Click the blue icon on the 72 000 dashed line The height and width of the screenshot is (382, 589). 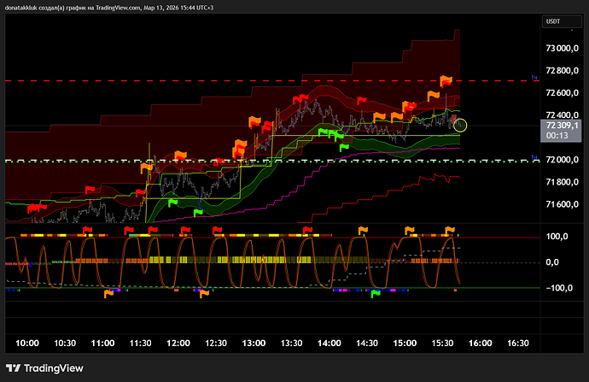534,159
